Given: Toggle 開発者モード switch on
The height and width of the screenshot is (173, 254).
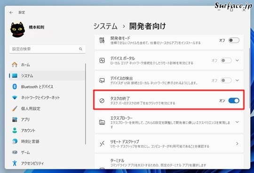Looking at the screenshot, I should 234,40.
